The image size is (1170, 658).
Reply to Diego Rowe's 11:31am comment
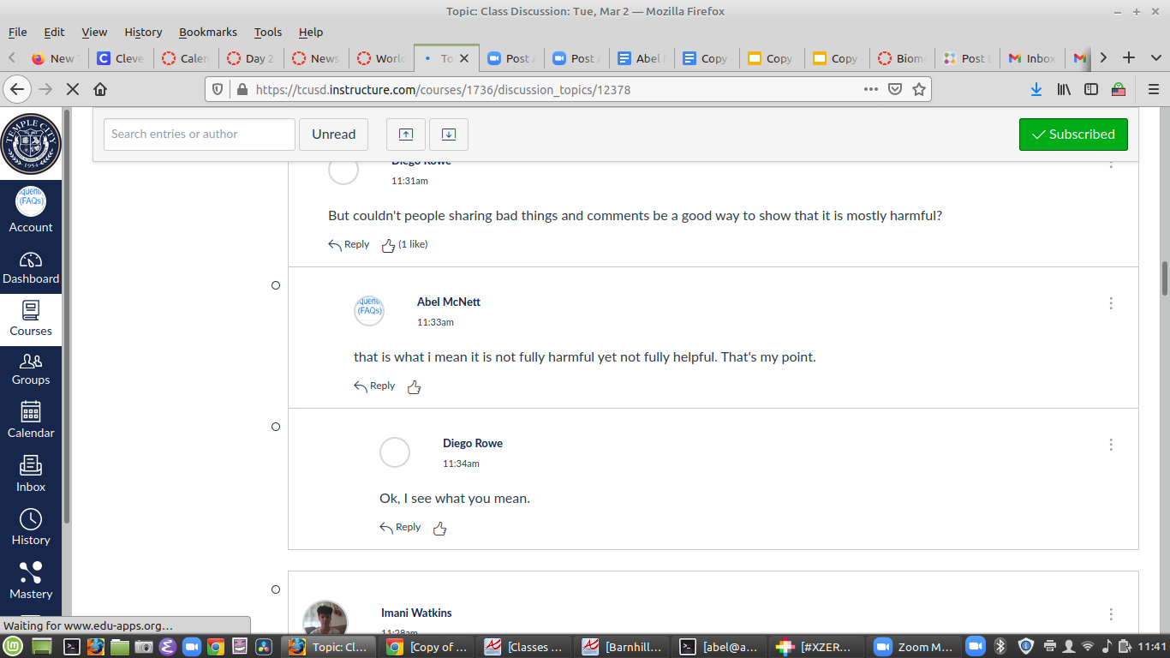(349, 244)
